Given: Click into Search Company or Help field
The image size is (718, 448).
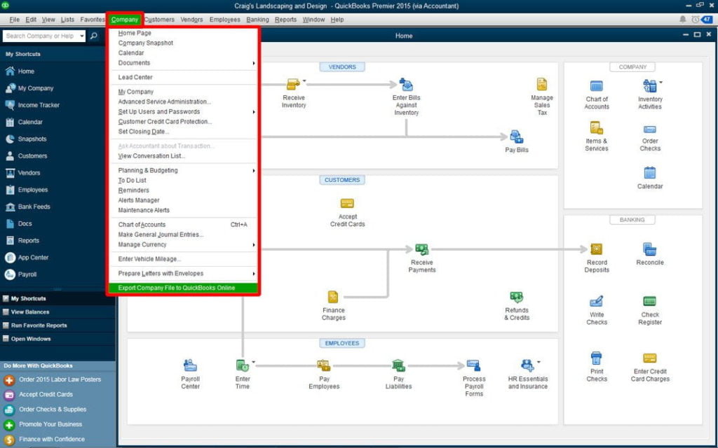Looking at the screenshot, I should tap(39, 36).
